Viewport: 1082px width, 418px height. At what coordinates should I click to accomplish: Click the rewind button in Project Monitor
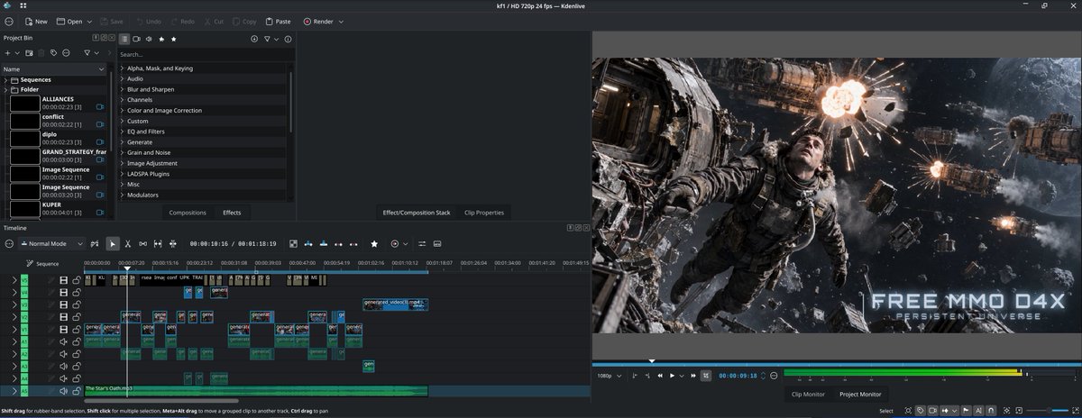(x=660, y=376)
